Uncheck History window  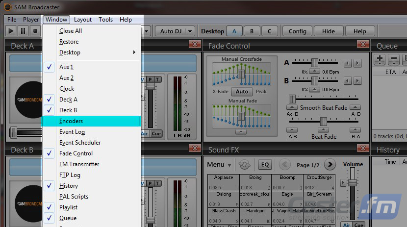[49, 186]
